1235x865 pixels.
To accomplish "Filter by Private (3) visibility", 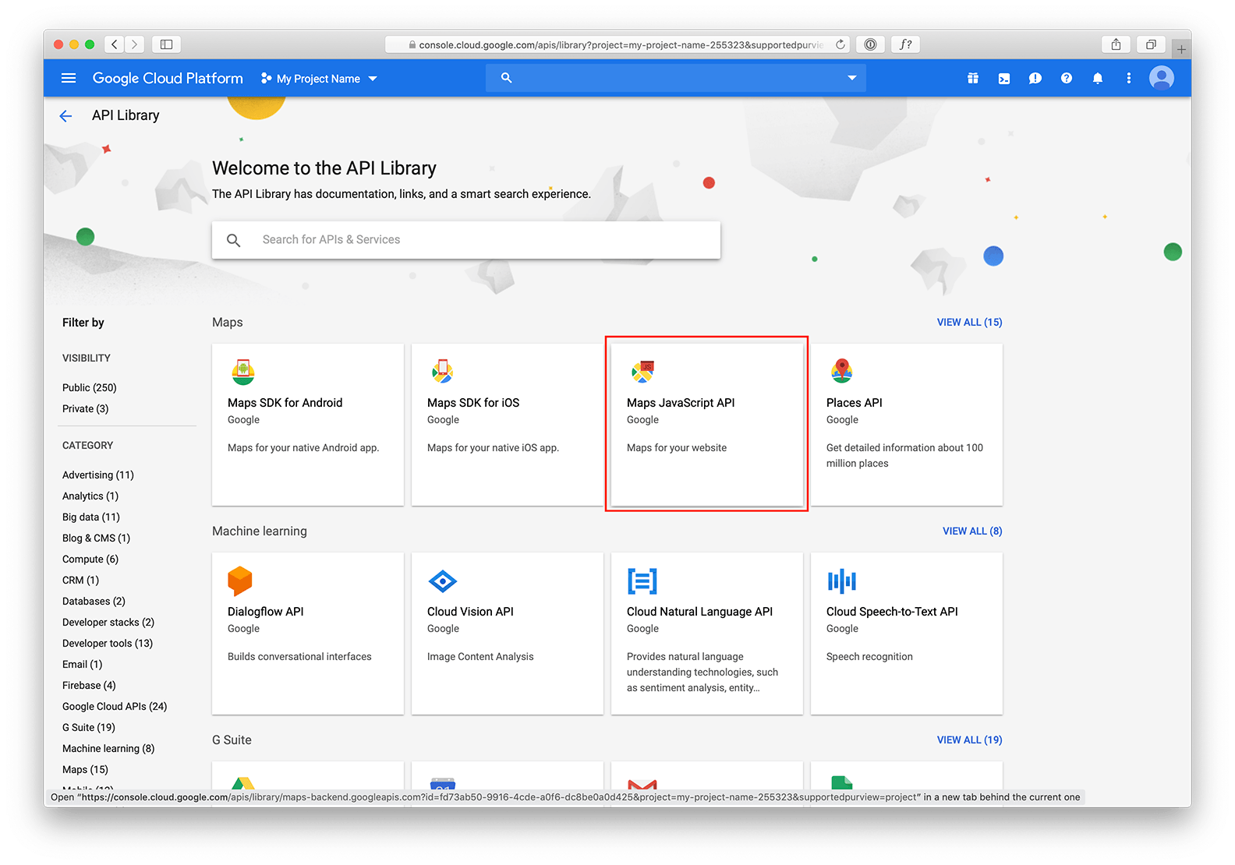I will [x=86, y=408].
